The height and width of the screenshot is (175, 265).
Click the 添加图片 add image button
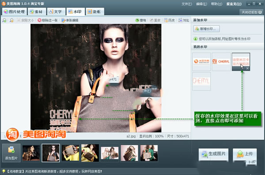(11, 153)
